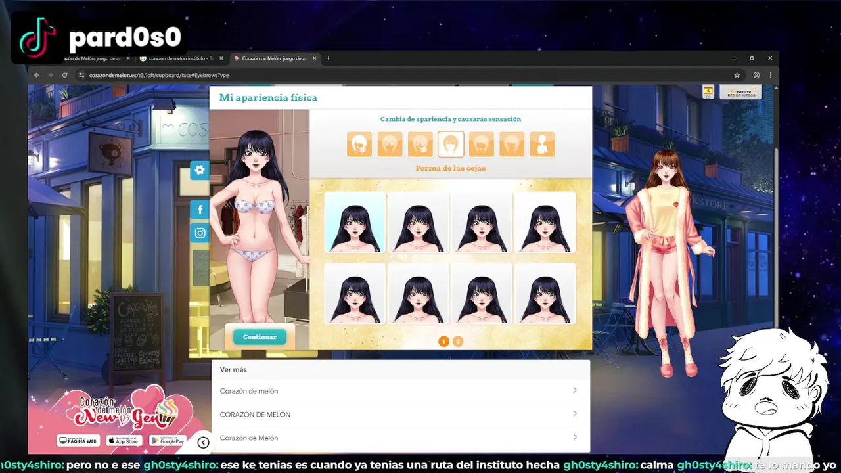Click the Google Play badge
This screenshot has height=473, width=841.
168,441
